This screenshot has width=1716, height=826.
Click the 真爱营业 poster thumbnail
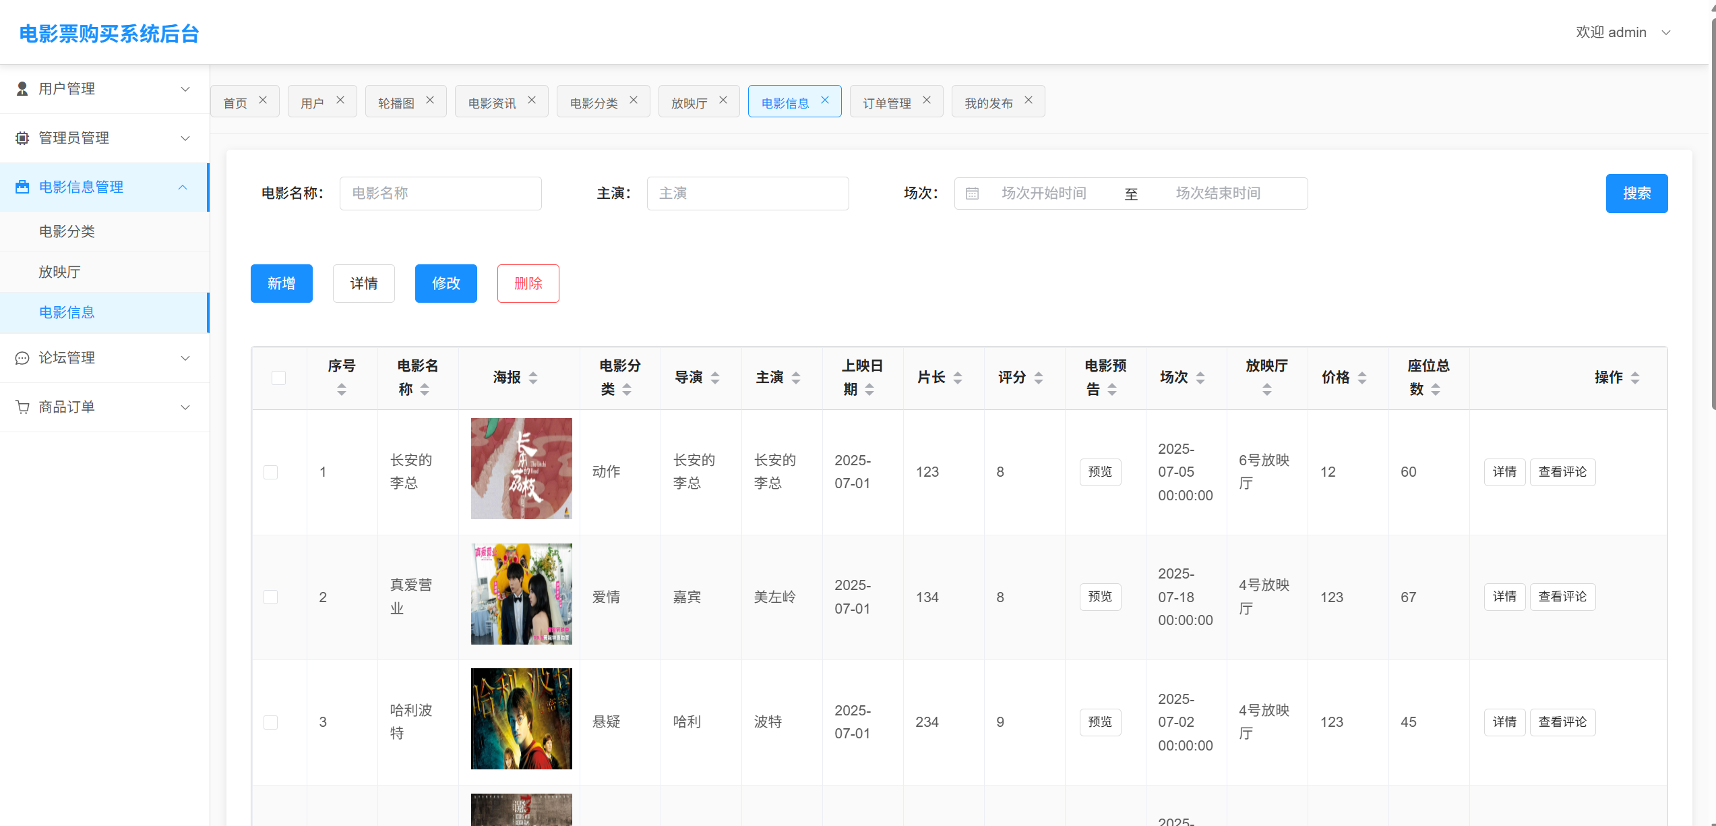521,594
